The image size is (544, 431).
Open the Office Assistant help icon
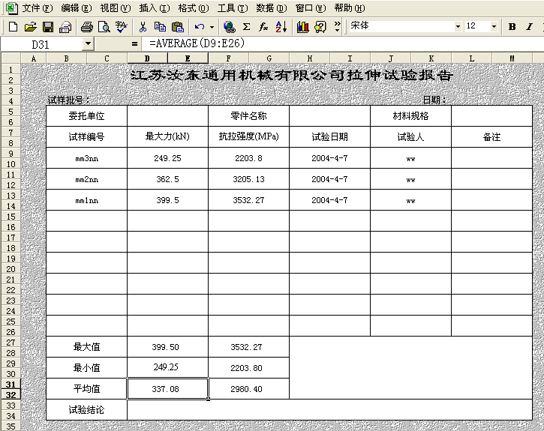point(320,27)
